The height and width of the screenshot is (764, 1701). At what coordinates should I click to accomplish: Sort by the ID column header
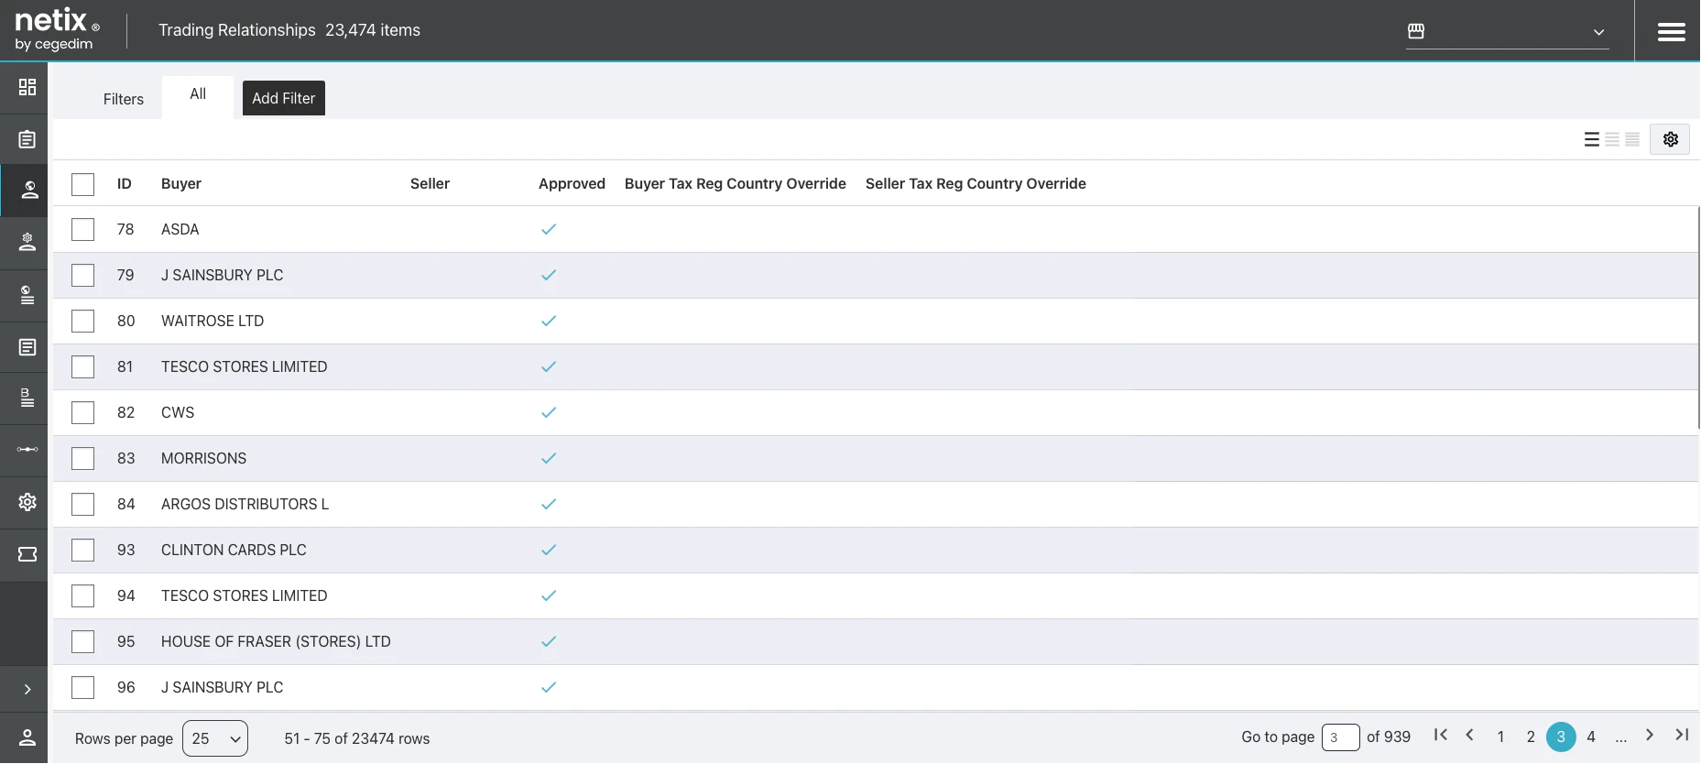(x=125, y=183)
